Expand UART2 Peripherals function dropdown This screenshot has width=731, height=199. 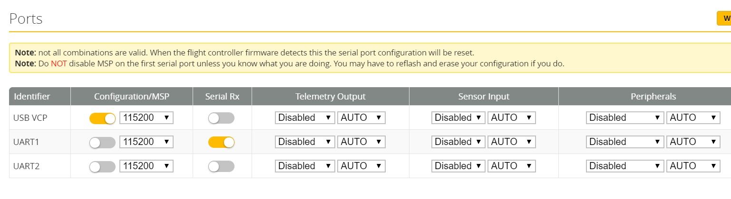625,166
